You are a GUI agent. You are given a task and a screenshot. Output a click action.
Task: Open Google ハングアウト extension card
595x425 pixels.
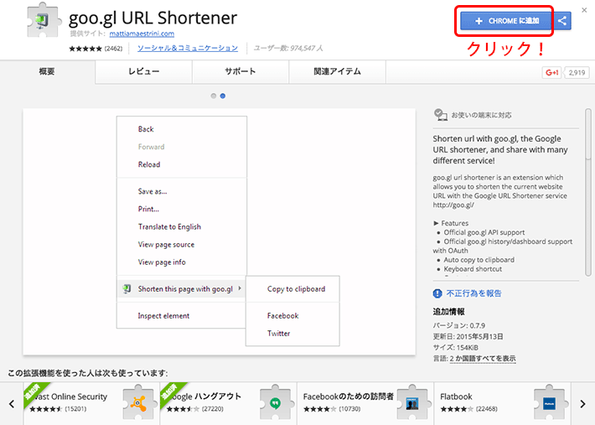point(229,404)
